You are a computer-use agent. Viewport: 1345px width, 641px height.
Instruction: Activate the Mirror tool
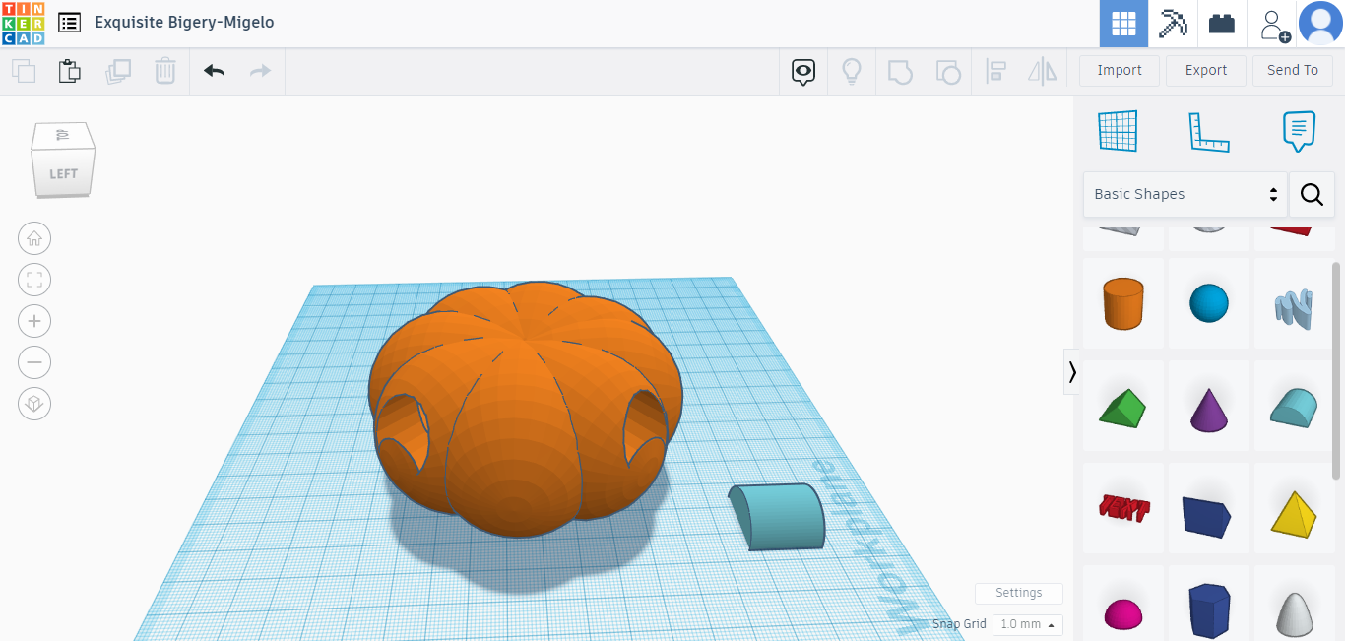pos(1042,70)
